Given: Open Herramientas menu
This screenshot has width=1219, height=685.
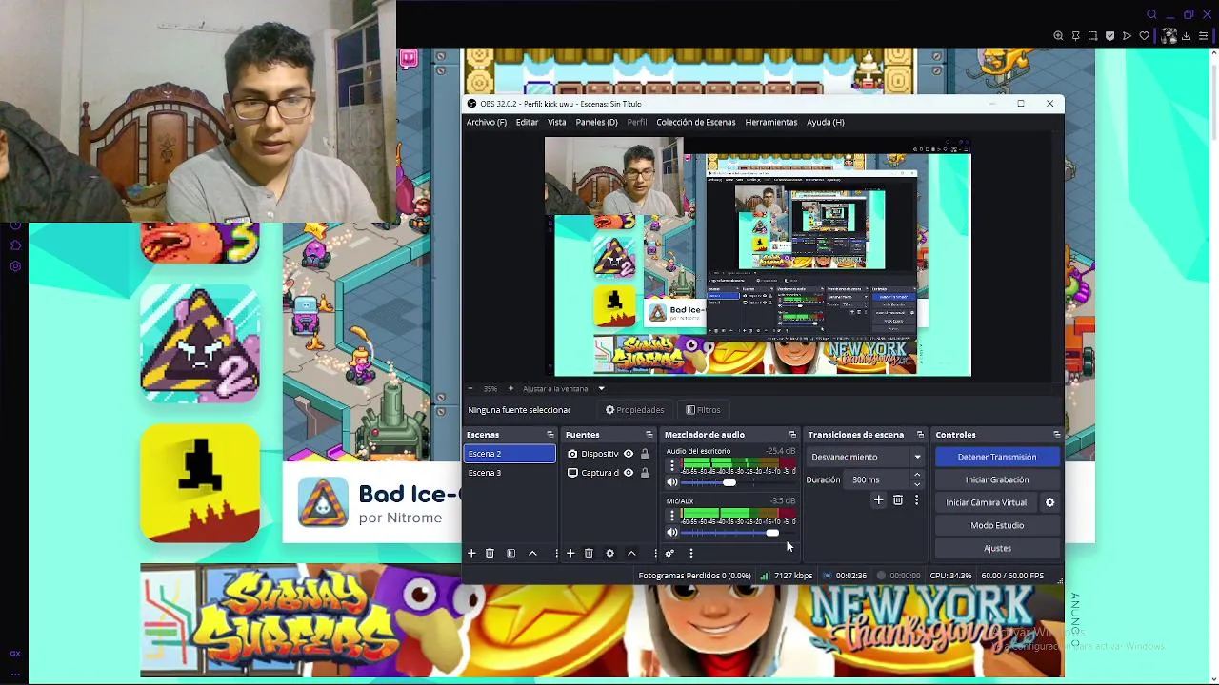Looking at the screenshot, I should (770, 122).
